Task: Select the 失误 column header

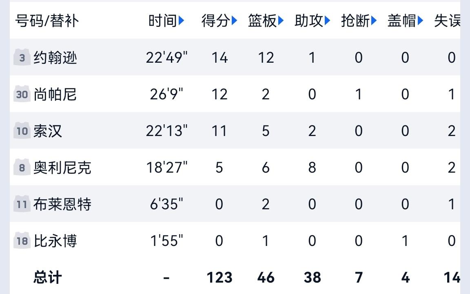Action: (x=447, y=21)
